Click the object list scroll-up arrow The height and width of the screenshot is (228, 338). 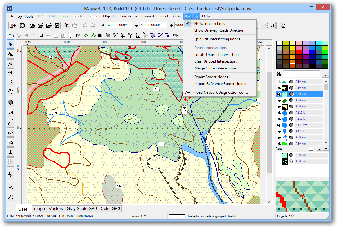326,82
